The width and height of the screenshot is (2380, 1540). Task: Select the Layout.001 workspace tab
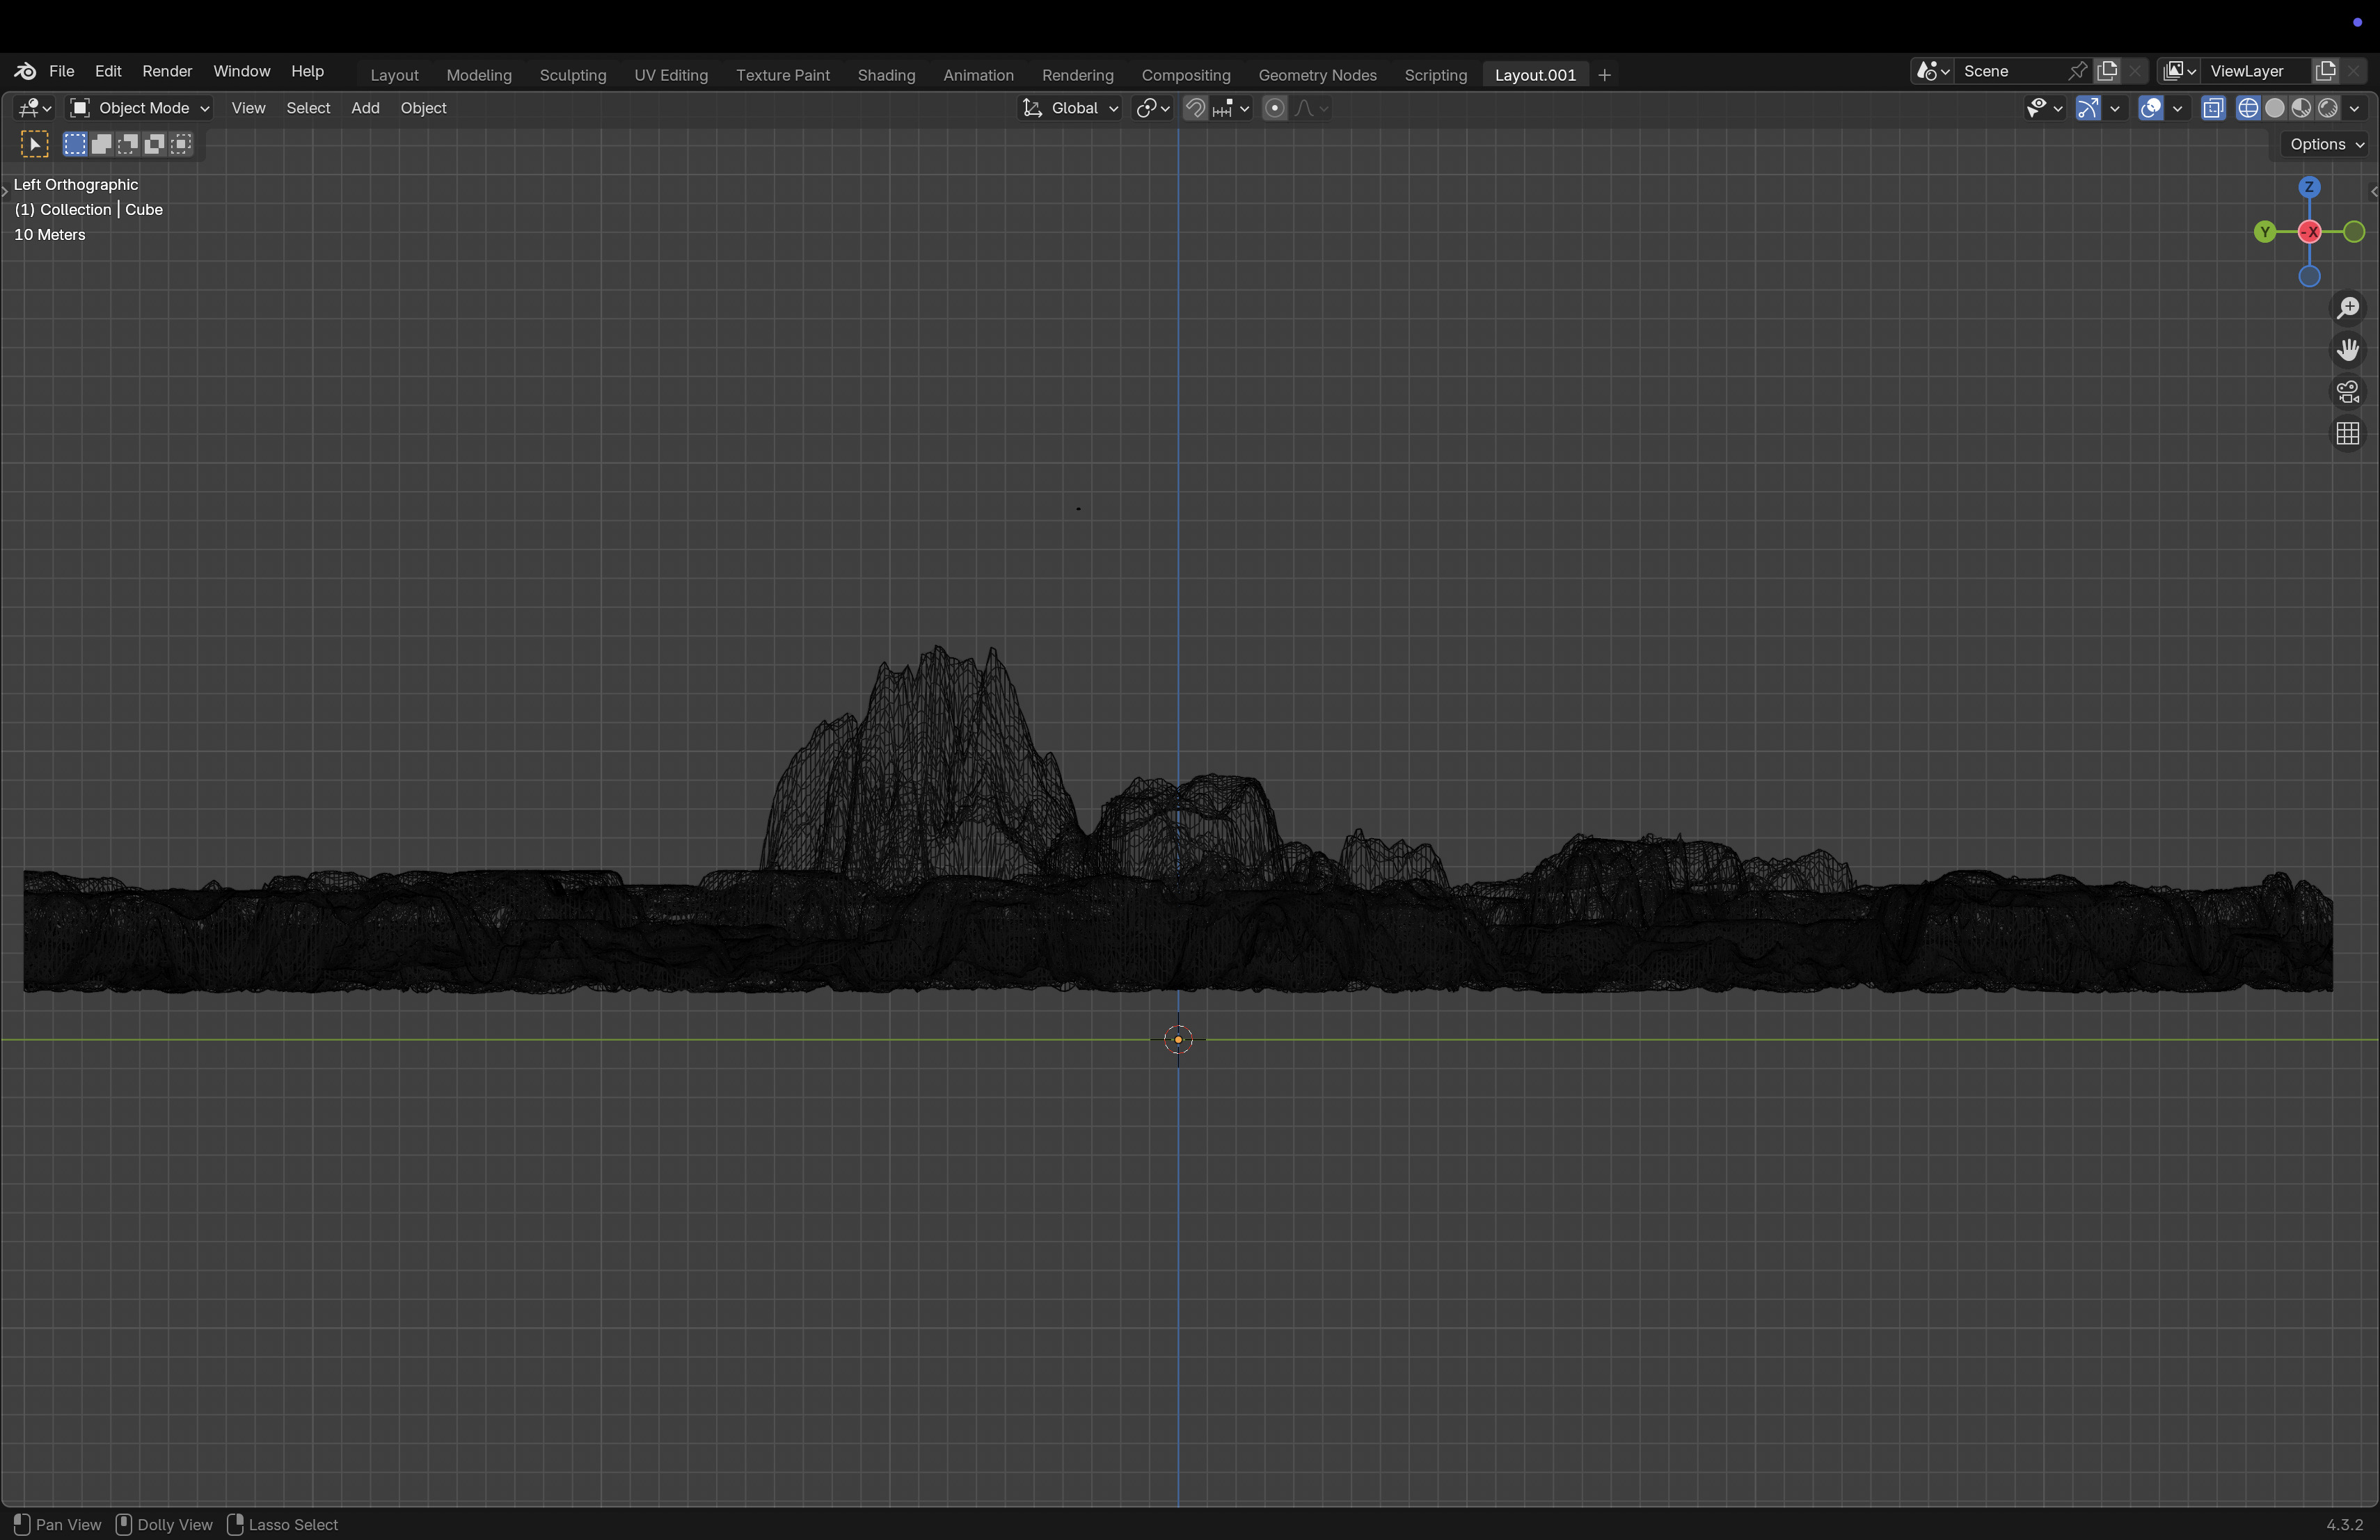coord(1535,75)
